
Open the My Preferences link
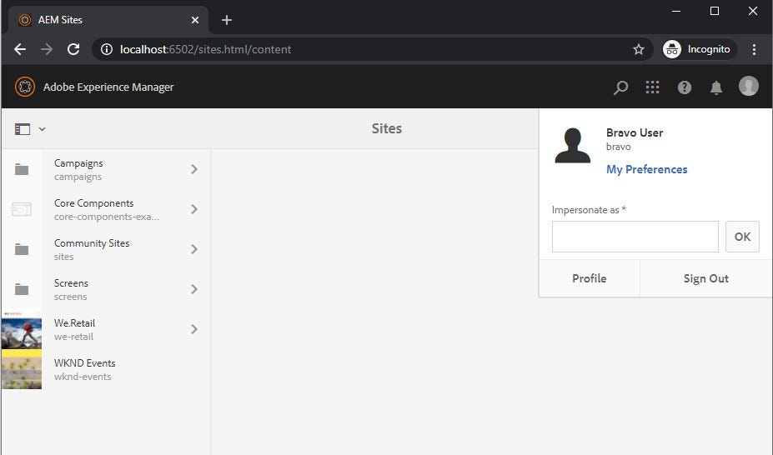click(646, 169)
